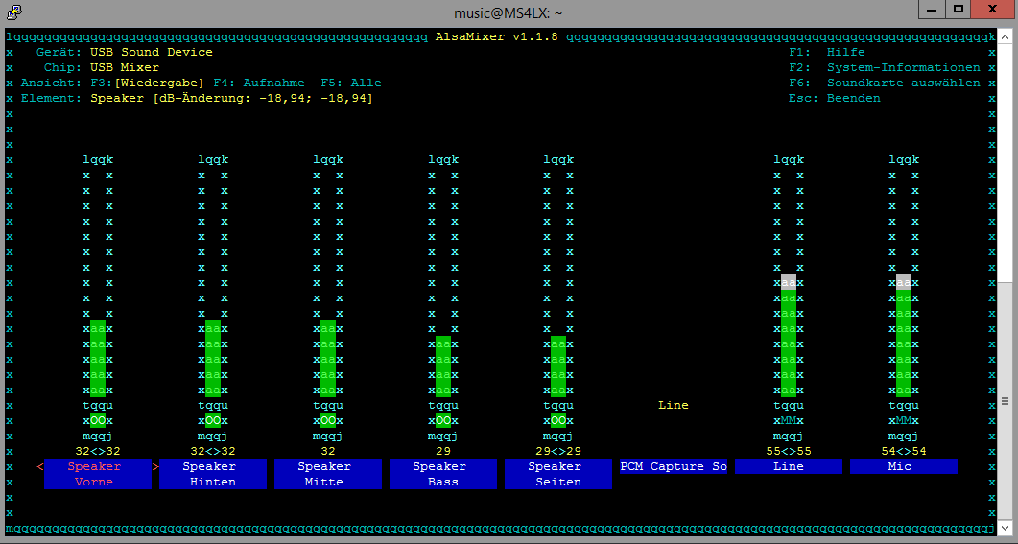The width and height of the screenshot is (1018, 544).
Task: Toggle mute on Speaker Bass channel
Action: [442, 420]
